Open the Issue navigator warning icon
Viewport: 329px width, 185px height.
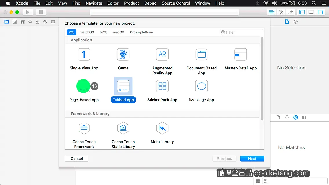(38, 22)
